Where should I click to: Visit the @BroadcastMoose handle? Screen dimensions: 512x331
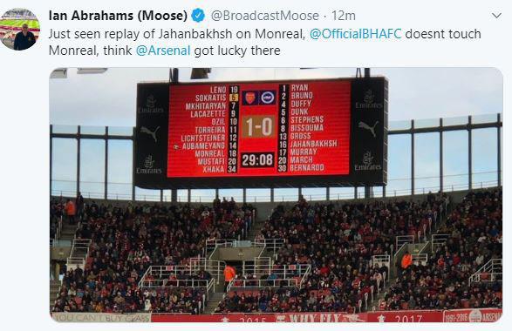(x=265, y=16)
